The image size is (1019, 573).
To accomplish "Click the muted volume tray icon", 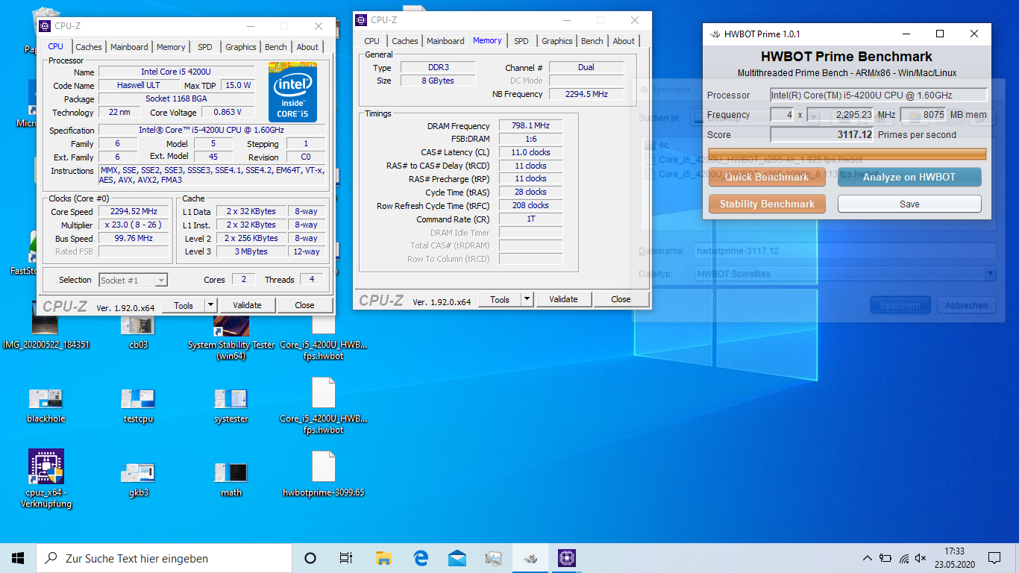I will (x=921, y=558).
